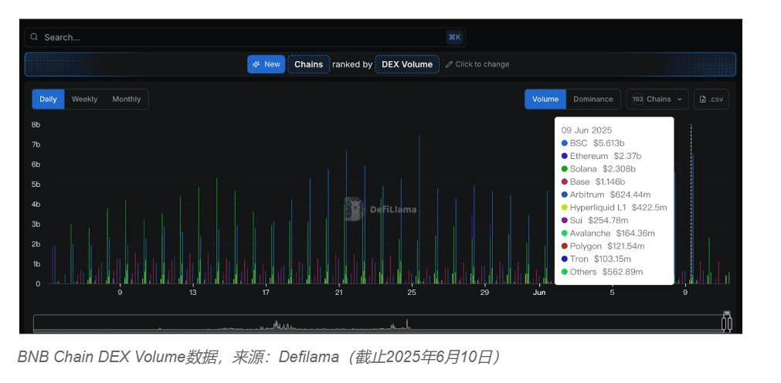The image size is (781, 383).
Task: Click the Search input field
Action: (245, 37)
